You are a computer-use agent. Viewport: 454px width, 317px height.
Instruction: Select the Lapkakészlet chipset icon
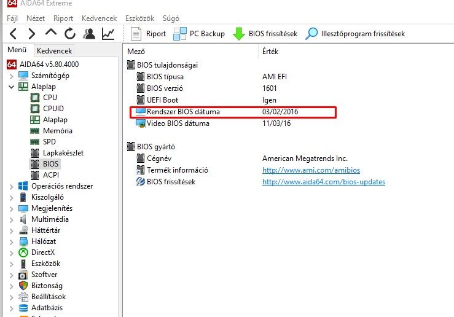(x=35, y=153)
